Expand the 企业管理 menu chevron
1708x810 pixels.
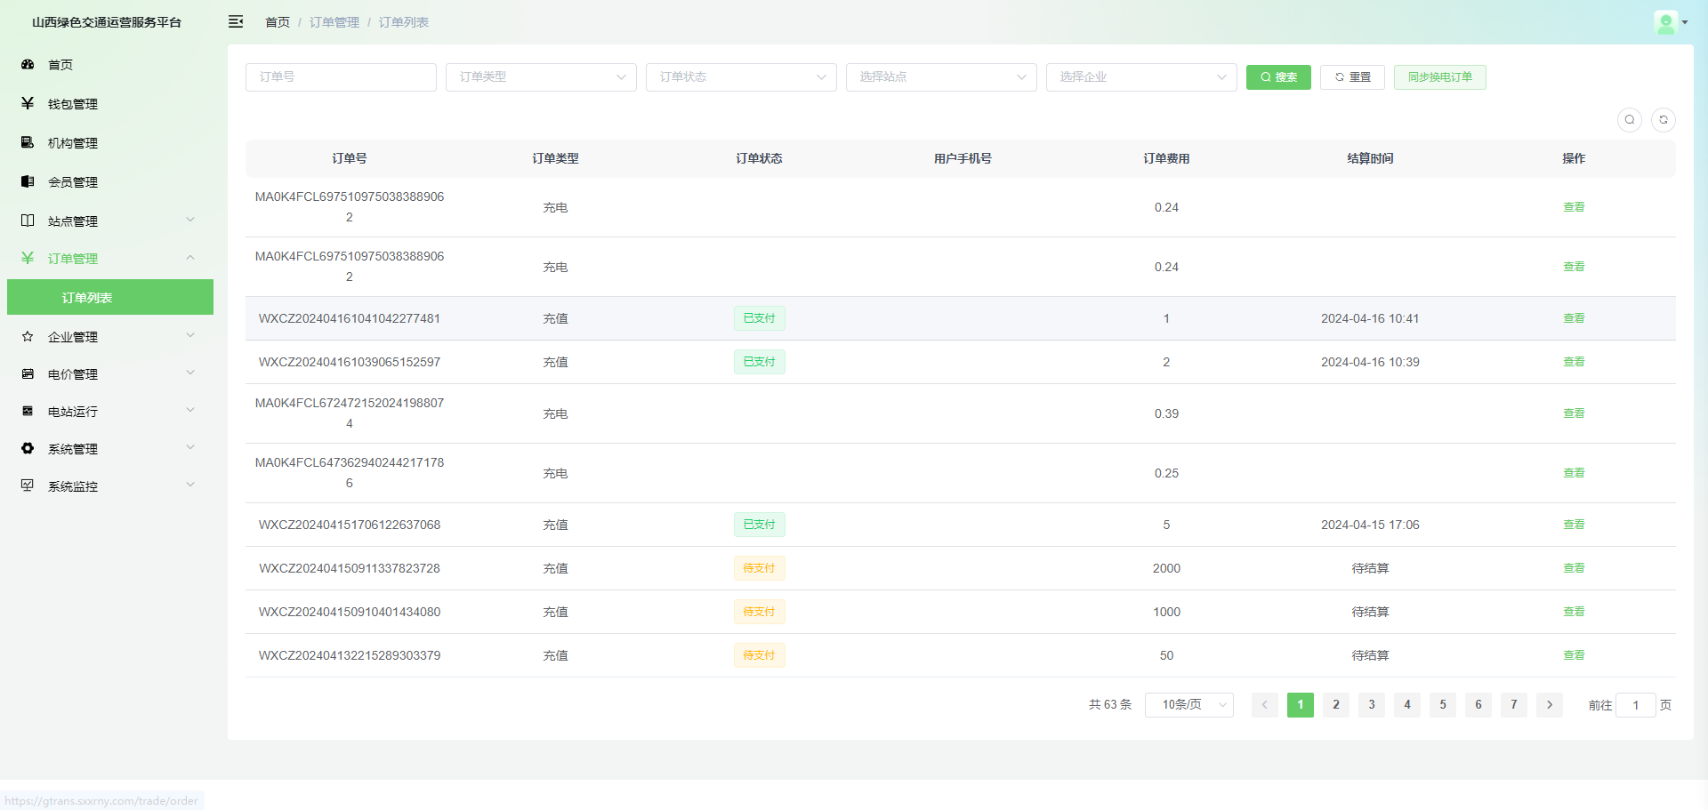pos(190,335)
